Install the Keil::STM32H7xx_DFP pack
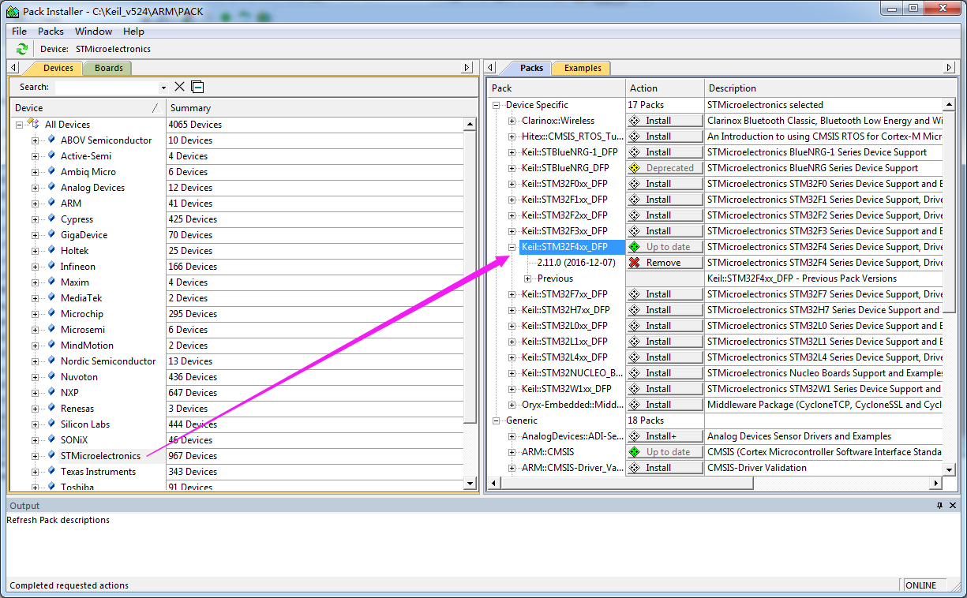 click(665, 310)
